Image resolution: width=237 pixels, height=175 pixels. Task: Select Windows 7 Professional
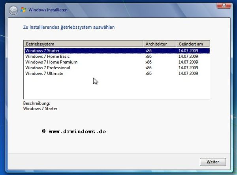click(117, 68)
